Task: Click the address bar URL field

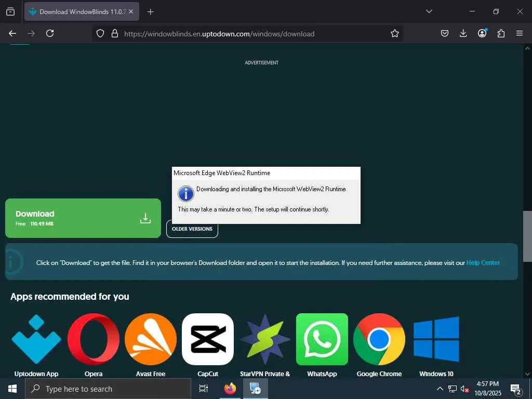Action: [x=248, y=34]
